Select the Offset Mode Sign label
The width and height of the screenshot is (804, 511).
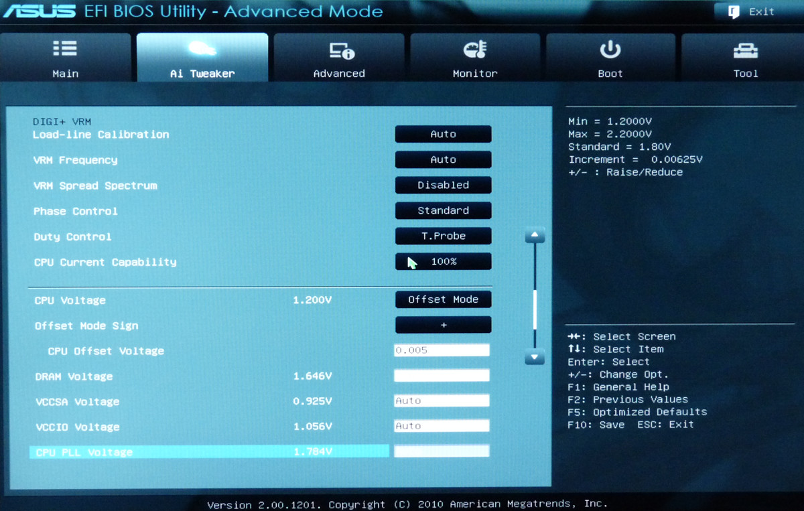pos(86,326)
